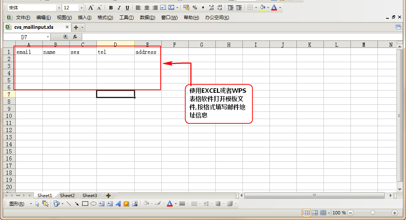
Task: Apply percent style to the cell
Action: point(195,8)
